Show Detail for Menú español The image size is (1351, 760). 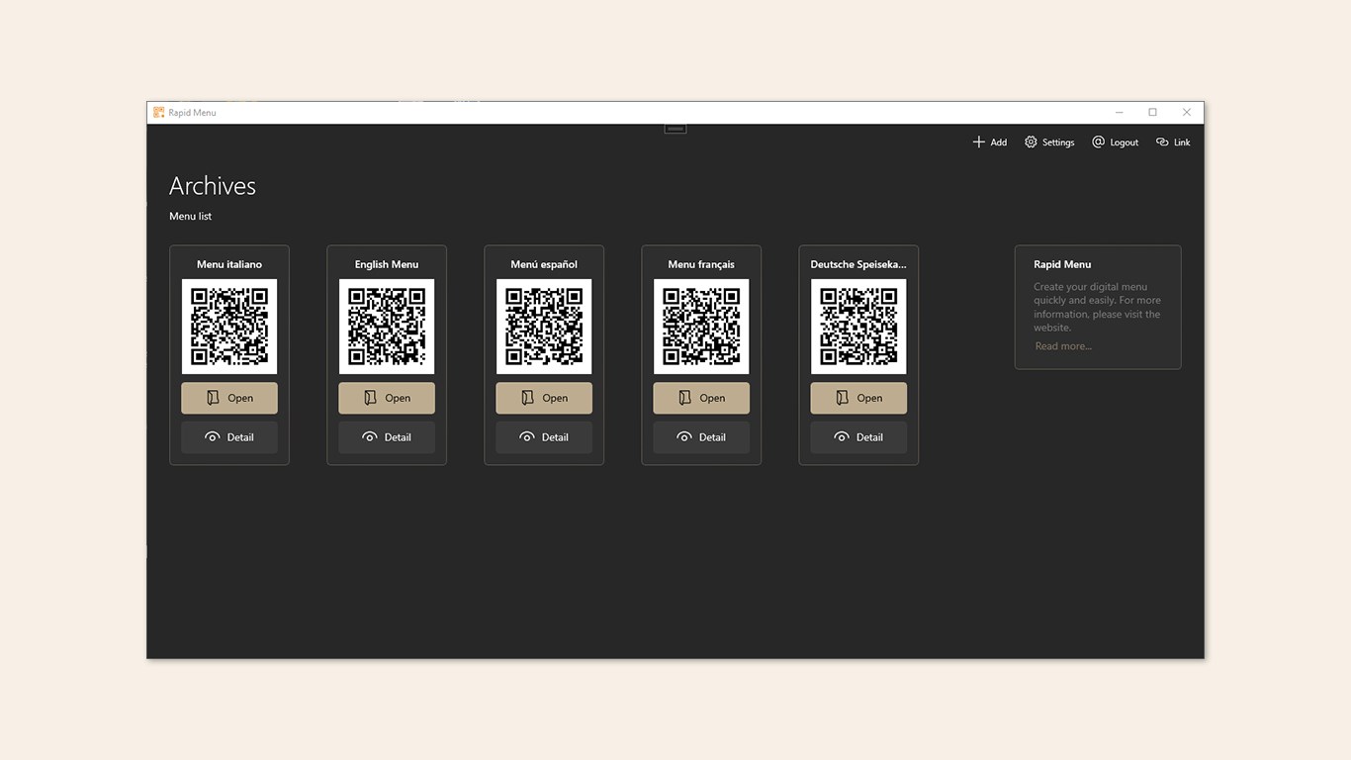(x=544, y=437)
